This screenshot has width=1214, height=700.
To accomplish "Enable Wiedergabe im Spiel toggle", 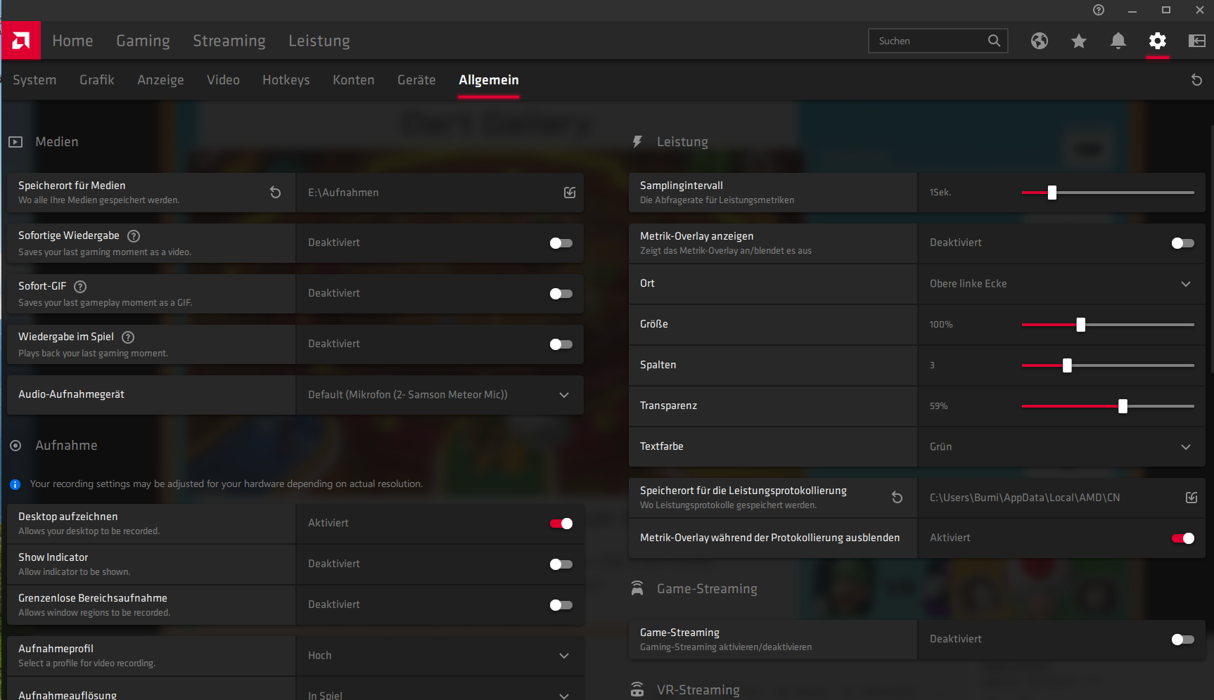I will click(x=561, y=344).
